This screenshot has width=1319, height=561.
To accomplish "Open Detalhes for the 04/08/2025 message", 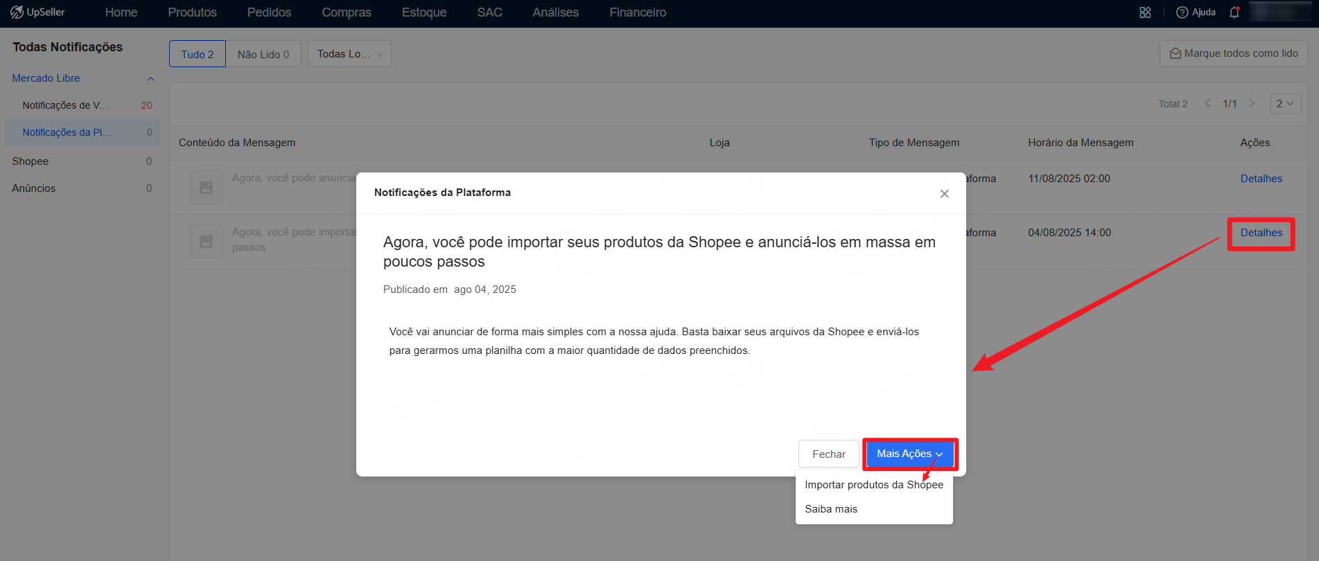I will 1261,233.
